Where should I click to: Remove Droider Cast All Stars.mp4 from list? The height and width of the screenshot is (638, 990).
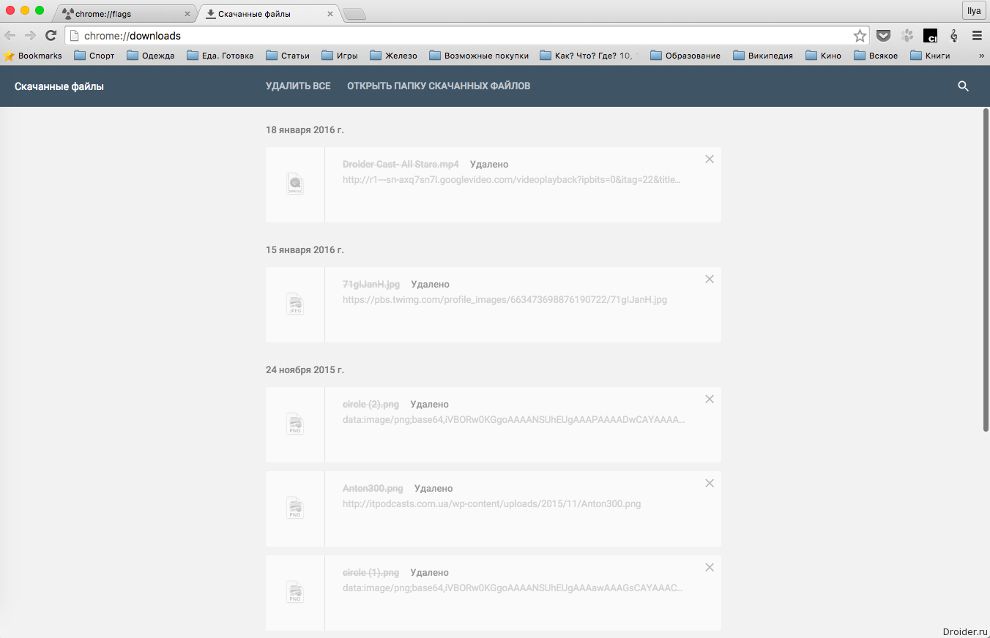click(x=709, y=159)
